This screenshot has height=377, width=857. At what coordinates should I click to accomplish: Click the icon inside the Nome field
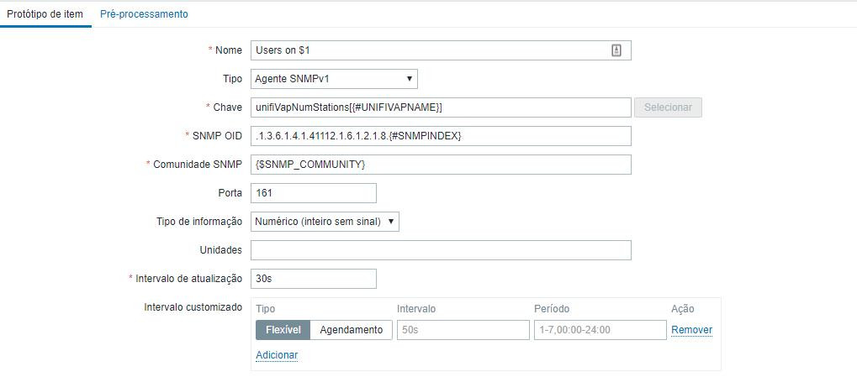point(616,50)
